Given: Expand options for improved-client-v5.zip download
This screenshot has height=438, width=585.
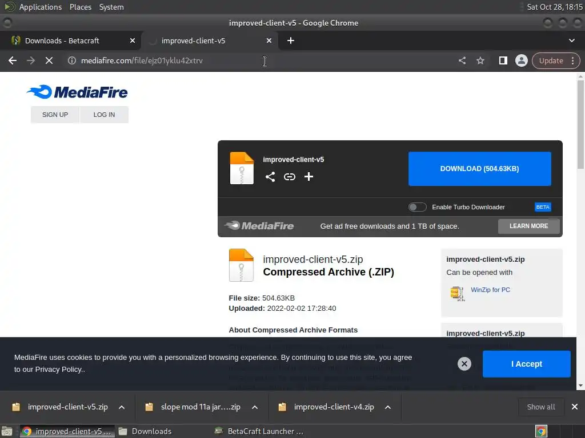Looking at the screenshot, I should [x=122, y=407].
